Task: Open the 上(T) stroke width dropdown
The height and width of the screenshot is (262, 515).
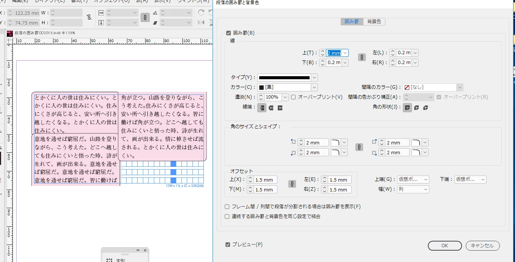Action: tap(345, 53)
